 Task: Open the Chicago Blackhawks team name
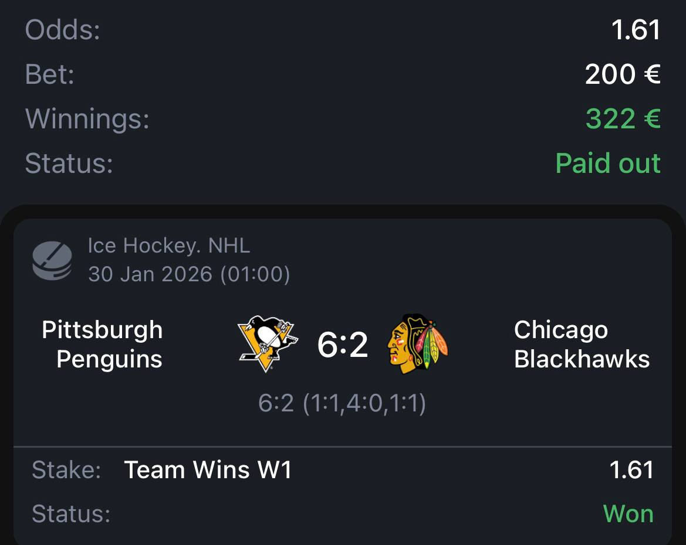point(582,345)
